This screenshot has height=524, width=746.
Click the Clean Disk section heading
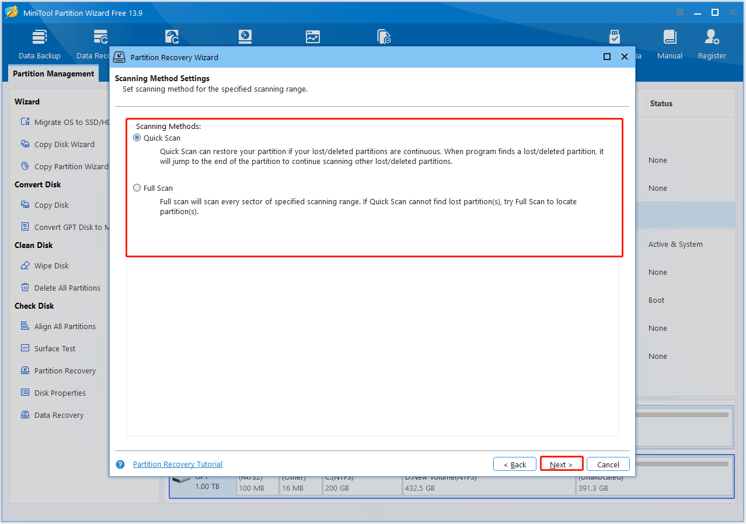pyautogui.click(x=33, y=245)
